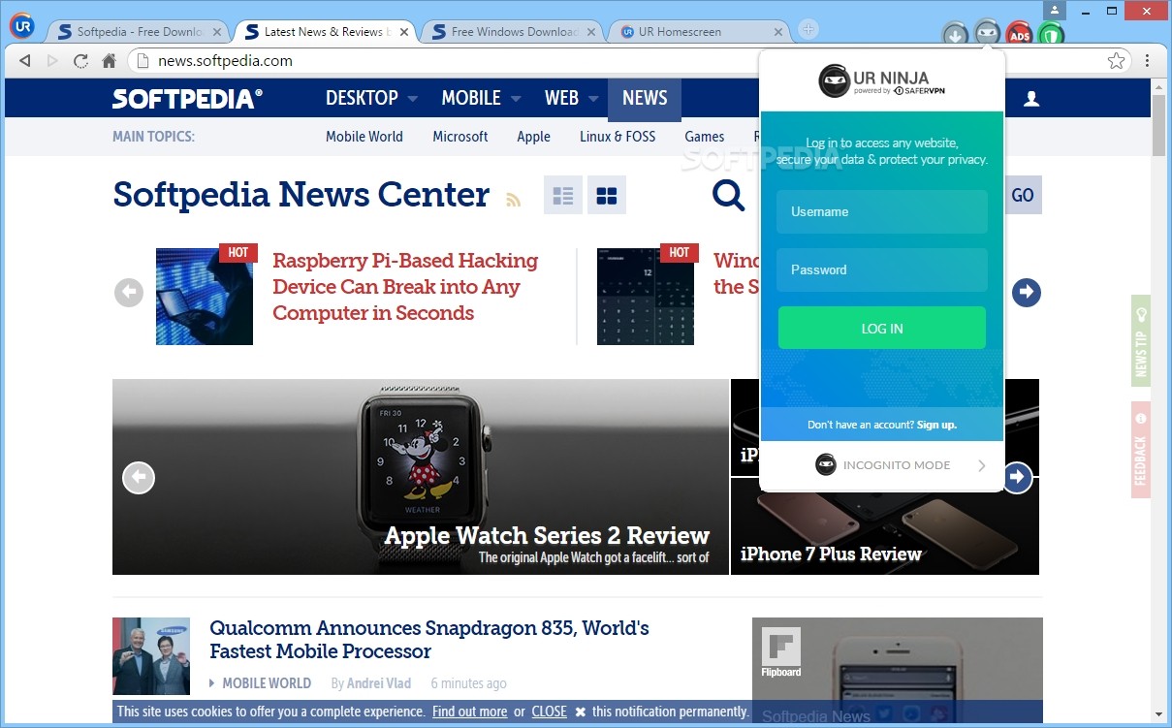Screen dimensions: 1172x728
Task: Click the Softpedia logo
Action: click(x=187, y=99)
